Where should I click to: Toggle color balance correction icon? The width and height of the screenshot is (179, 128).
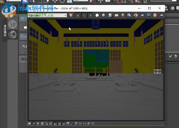51,123
